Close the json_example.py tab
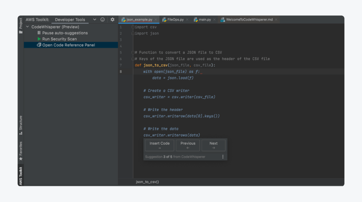This screenshot has width=362, height=202. click(156, 20)
